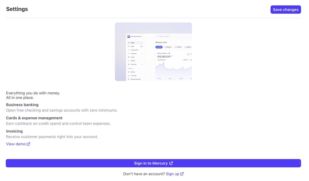The width and height of the screenshot is (309, 181).
Task: Click the Sign in to Mercury button
Action: 153,163
